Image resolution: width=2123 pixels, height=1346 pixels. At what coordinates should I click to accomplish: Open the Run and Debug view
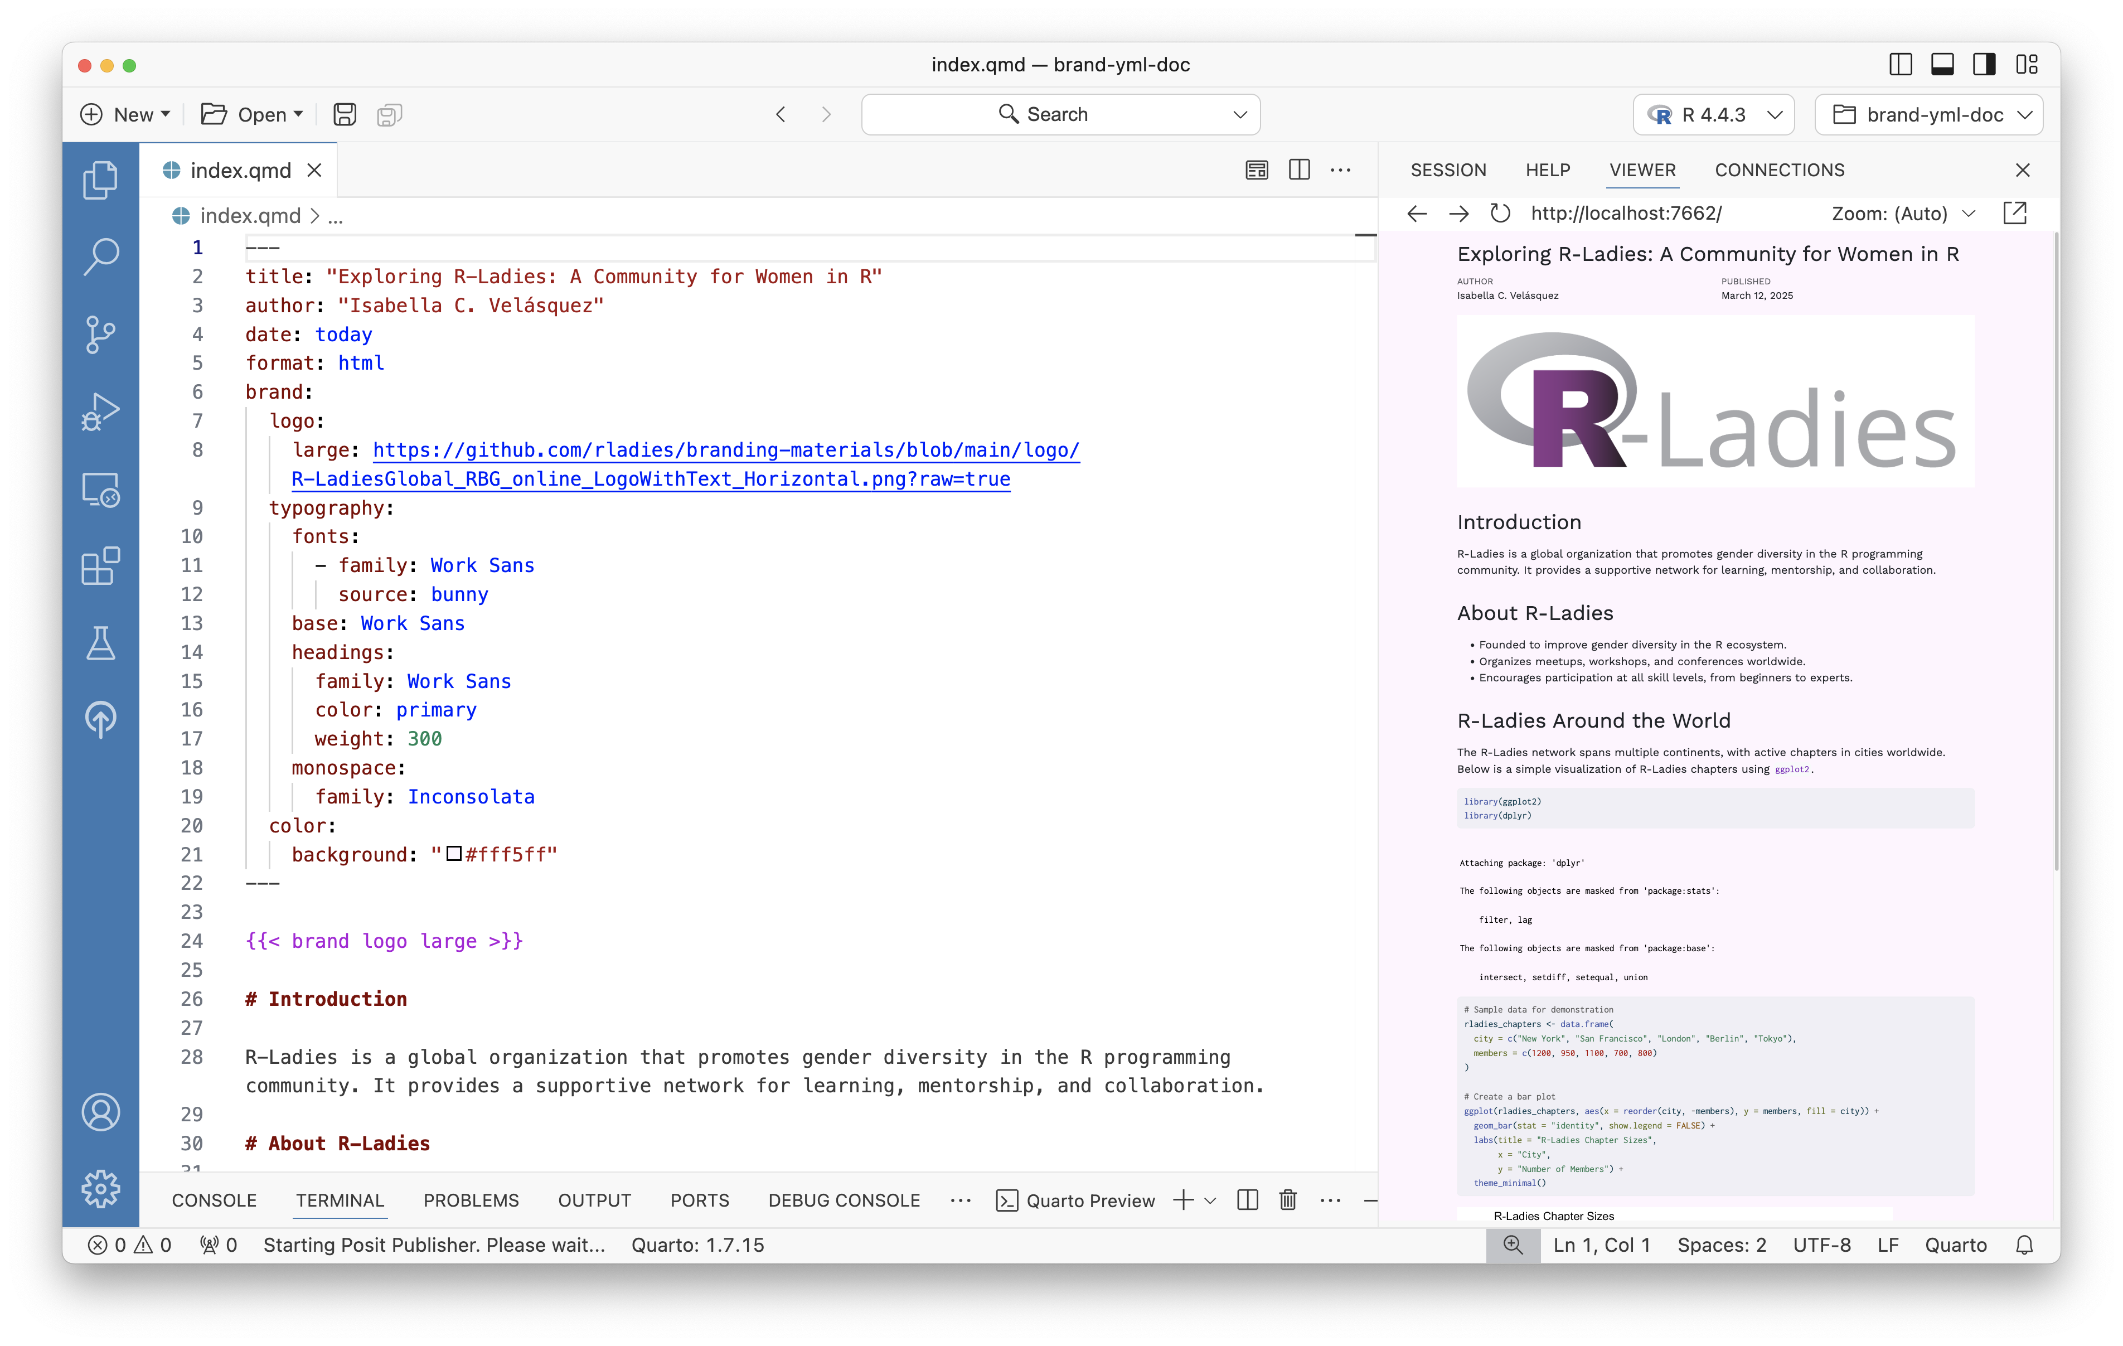click(x=100, y=411)
